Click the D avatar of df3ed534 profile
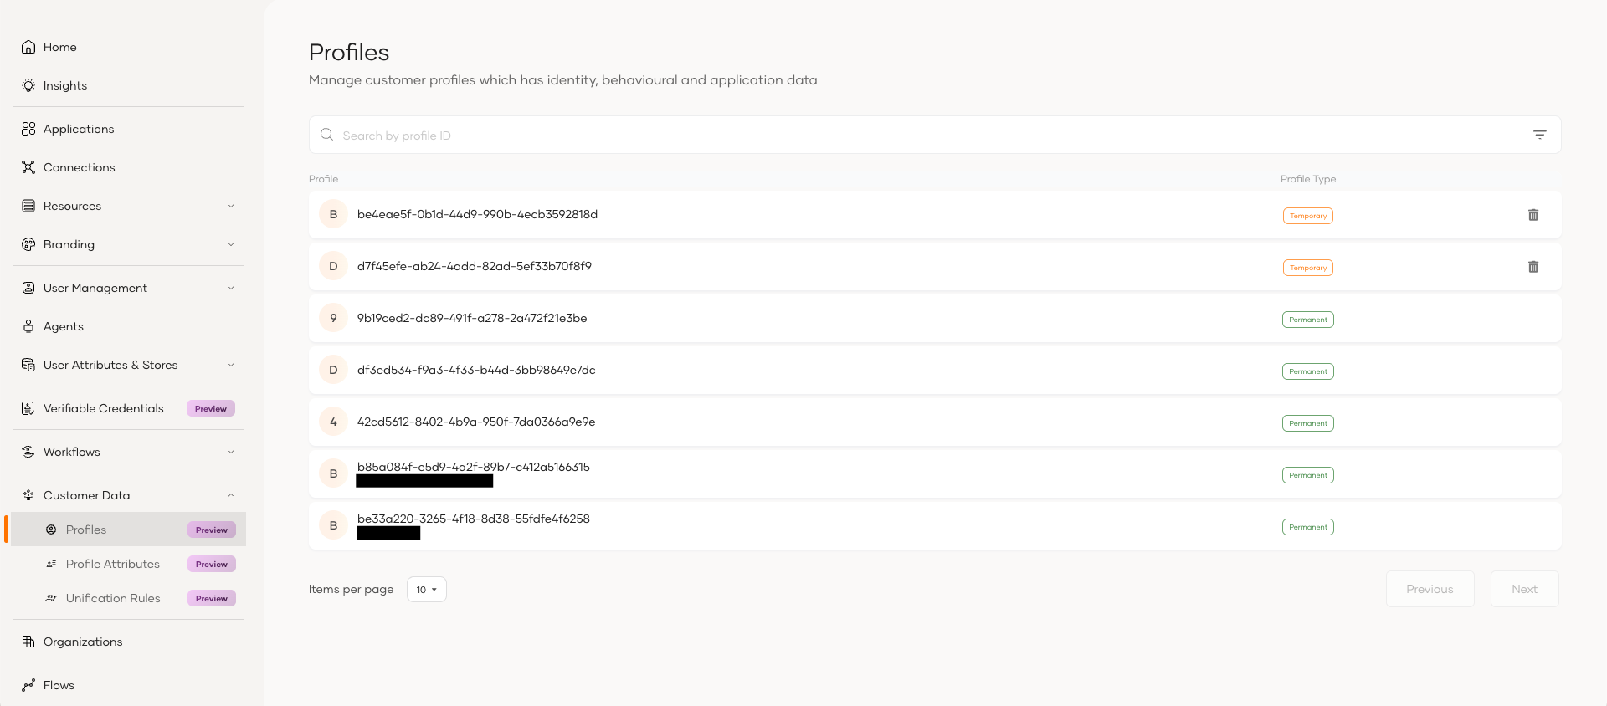Image resolution: width=1607 pixels, height=706 pixels. 333,370
